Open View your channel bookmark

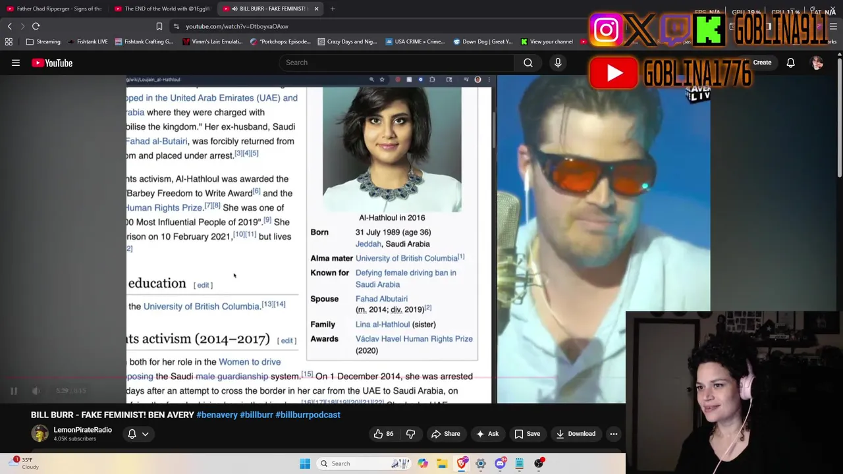547,41
